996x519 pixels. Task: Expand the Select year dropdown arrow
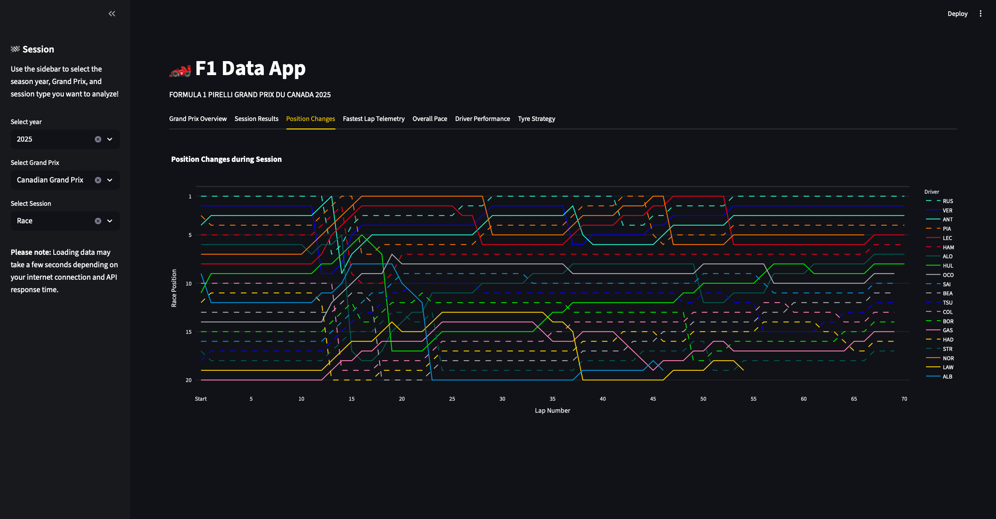[x=110, y=139]
